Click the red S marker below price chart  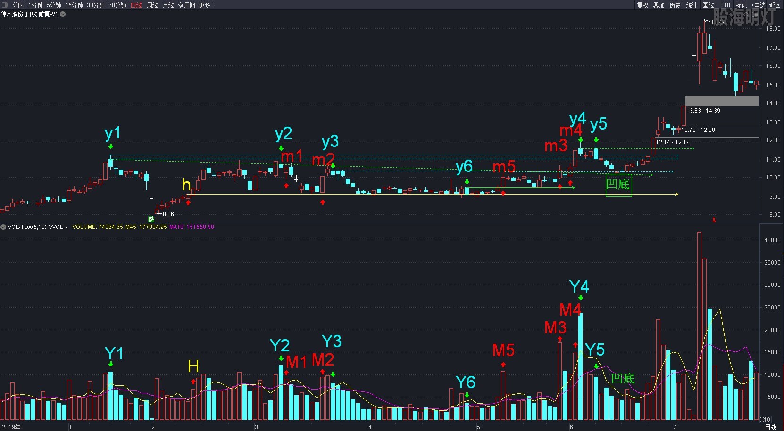click(714, 220)
